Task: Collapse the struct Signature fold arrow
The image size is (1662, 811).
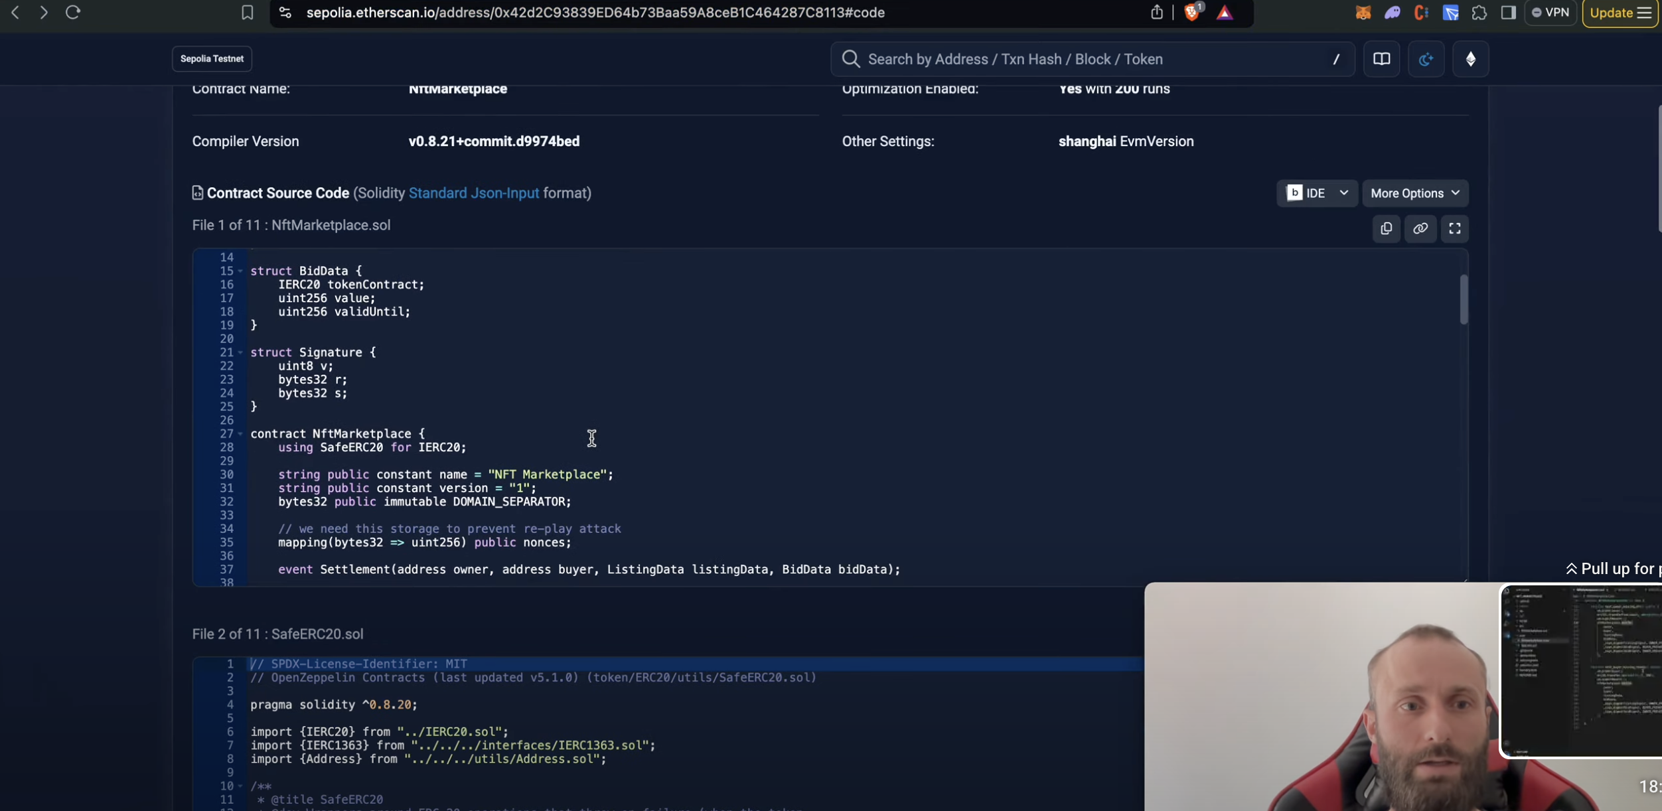Action: pos(240,352)
